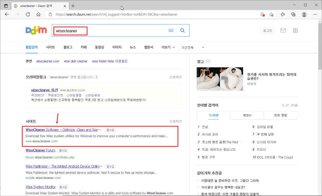Image resolution: width=322 pixels, height=196 pixels.
Task: Open browser Collections
Action: pos(293,15)
